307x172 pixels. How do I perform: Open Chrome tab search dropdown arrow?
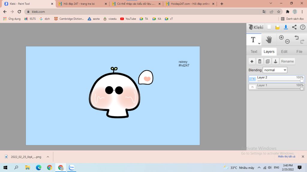271,3
